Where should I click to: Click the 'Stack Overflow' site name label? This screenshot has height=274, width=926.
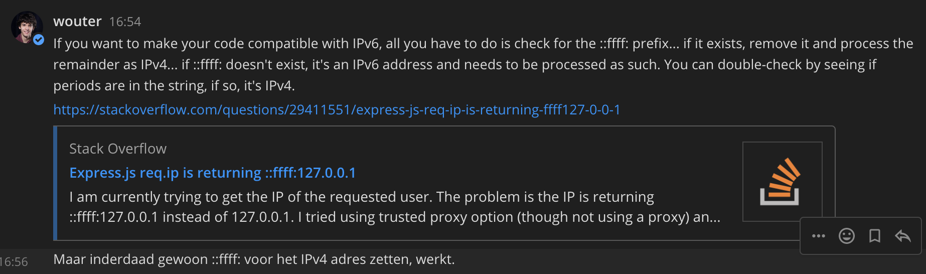point(117,149)
